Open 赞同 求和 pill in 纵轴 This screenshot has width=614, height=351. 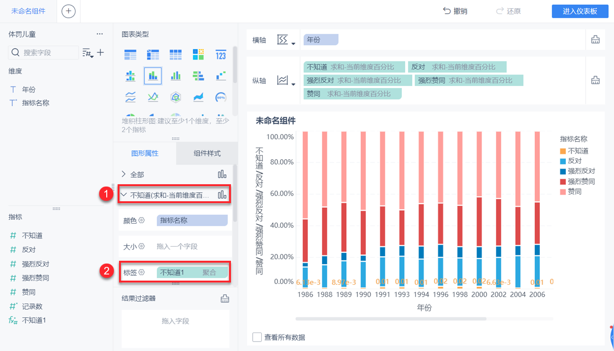tap(352, 94)
